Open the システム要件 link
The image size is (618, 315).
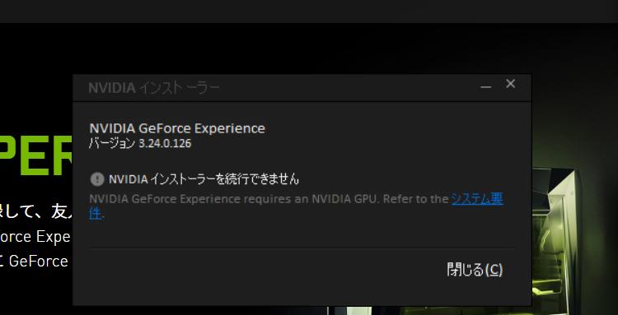(477, 199)
